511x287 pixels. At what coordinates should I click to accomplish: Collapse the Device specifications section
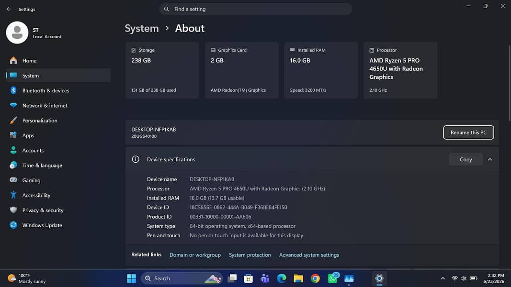tap(490, 159)
